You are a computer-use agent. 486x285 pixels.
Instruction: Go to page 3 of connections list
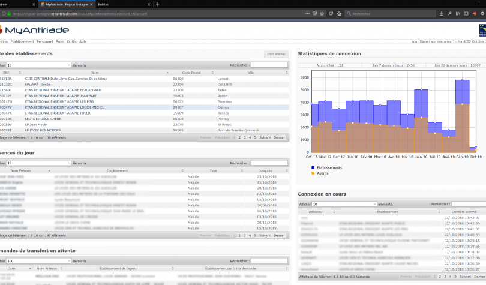445,277
